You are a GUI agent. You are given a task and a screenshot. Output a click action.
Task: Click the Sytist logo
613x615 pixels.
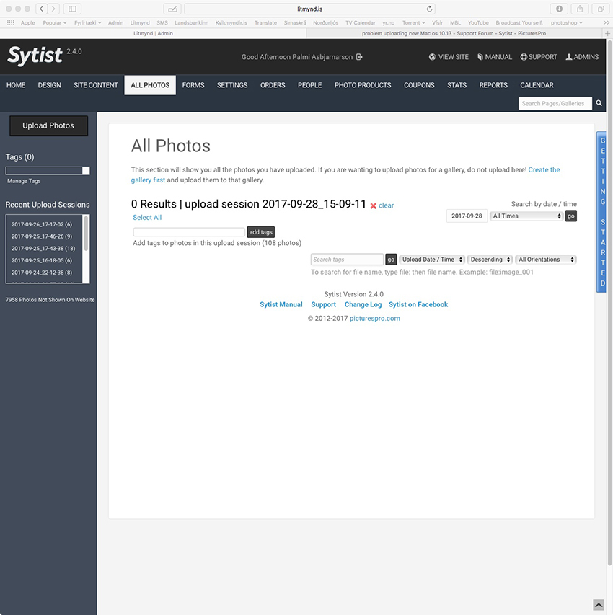(35, 56)
